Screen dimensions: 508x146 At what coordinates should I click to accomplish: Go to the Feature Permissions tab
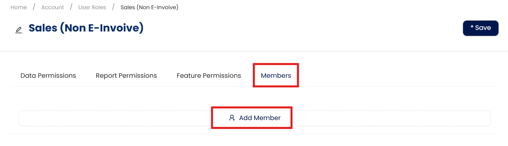coord(209,75)
